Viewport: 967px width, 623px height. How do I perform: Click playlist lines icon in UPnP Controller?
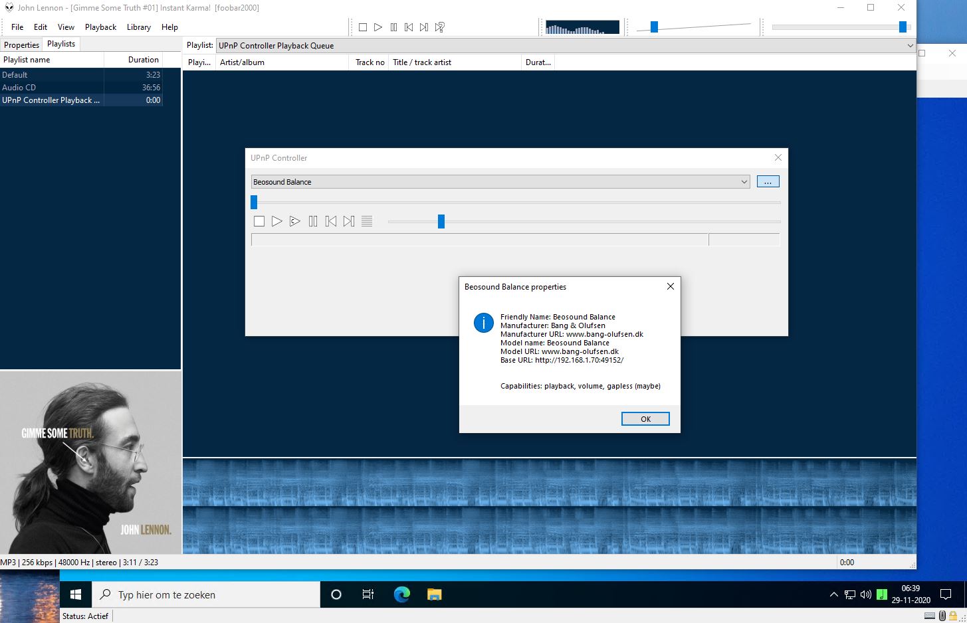coord(367,221)
